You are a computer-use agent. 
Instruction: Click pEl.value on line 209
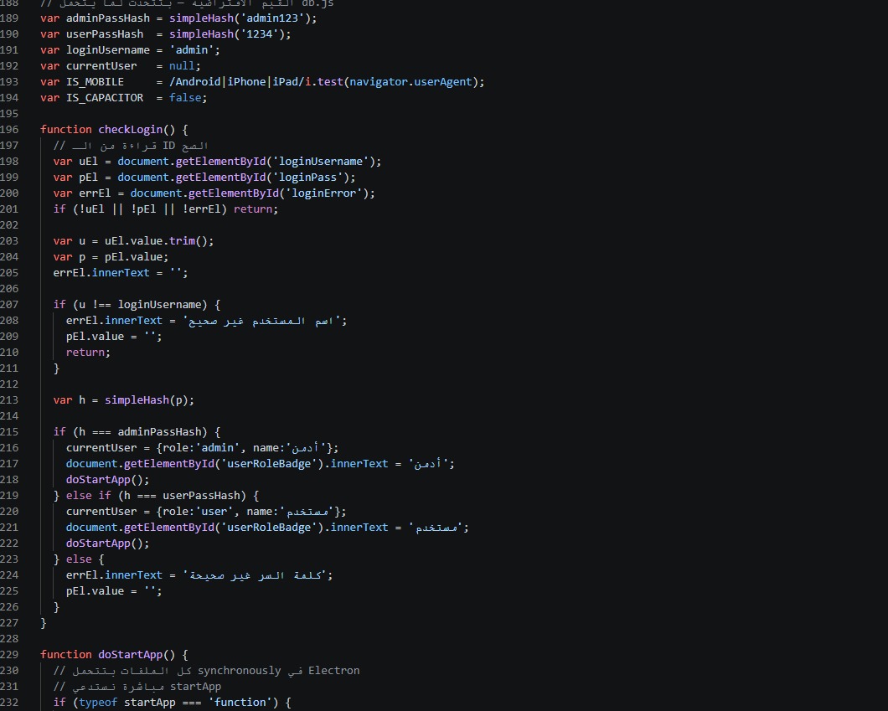[95, 337]
